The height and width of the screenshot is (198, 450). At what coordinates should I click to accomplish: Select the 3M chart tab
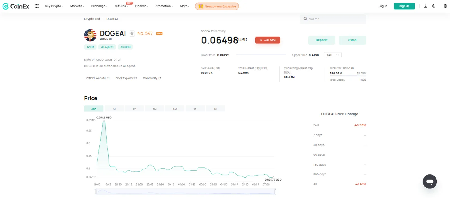tap(154, 109)
